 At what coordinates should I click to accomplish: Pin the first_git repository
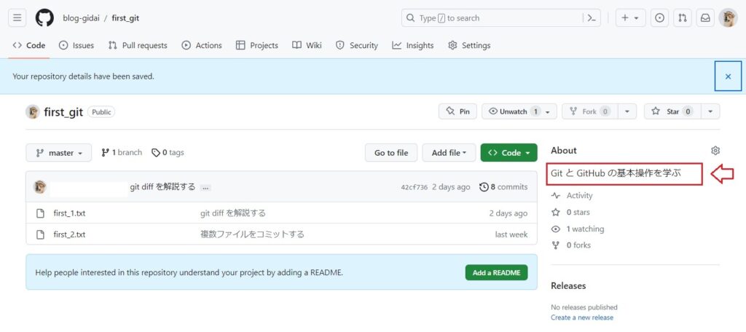click(x=458, y=111)
